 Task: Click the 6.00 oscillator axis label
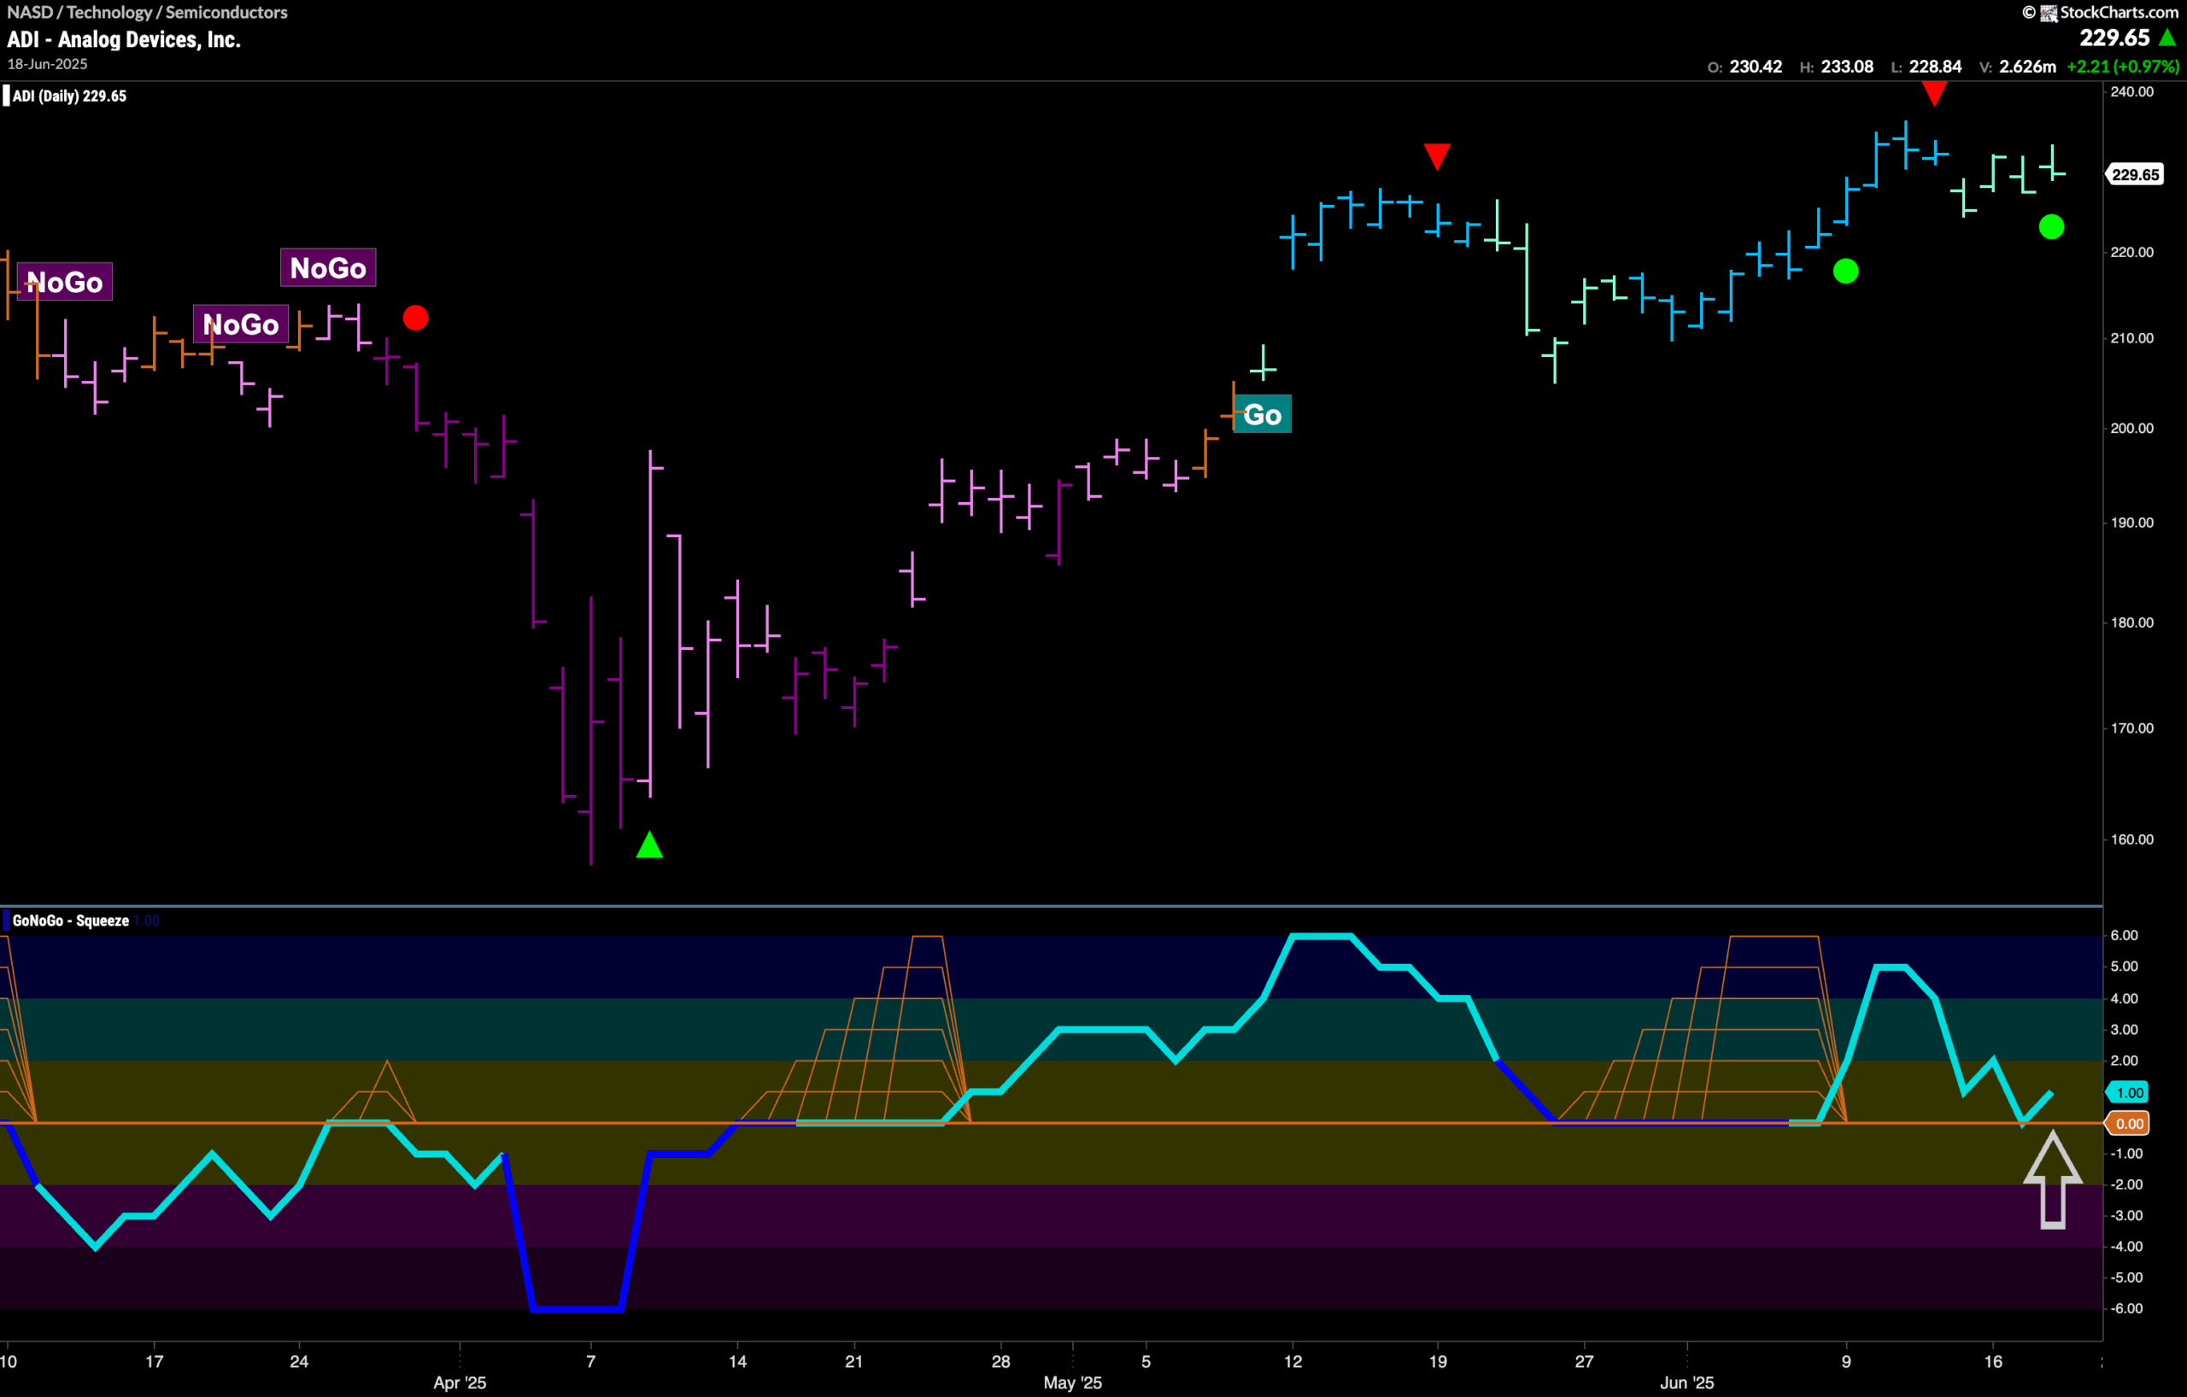(x=2125, y=935)
